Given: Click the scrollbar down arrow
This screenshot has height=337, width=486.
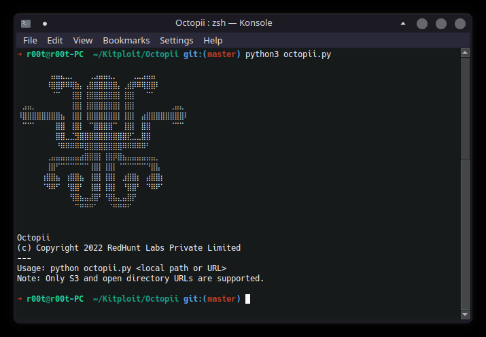Looking at the screenshot, I should click(466, 315).
